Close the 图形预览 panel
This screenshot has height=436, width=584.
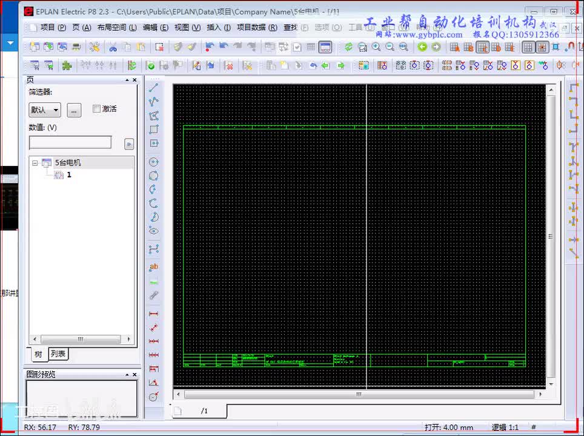134,375
